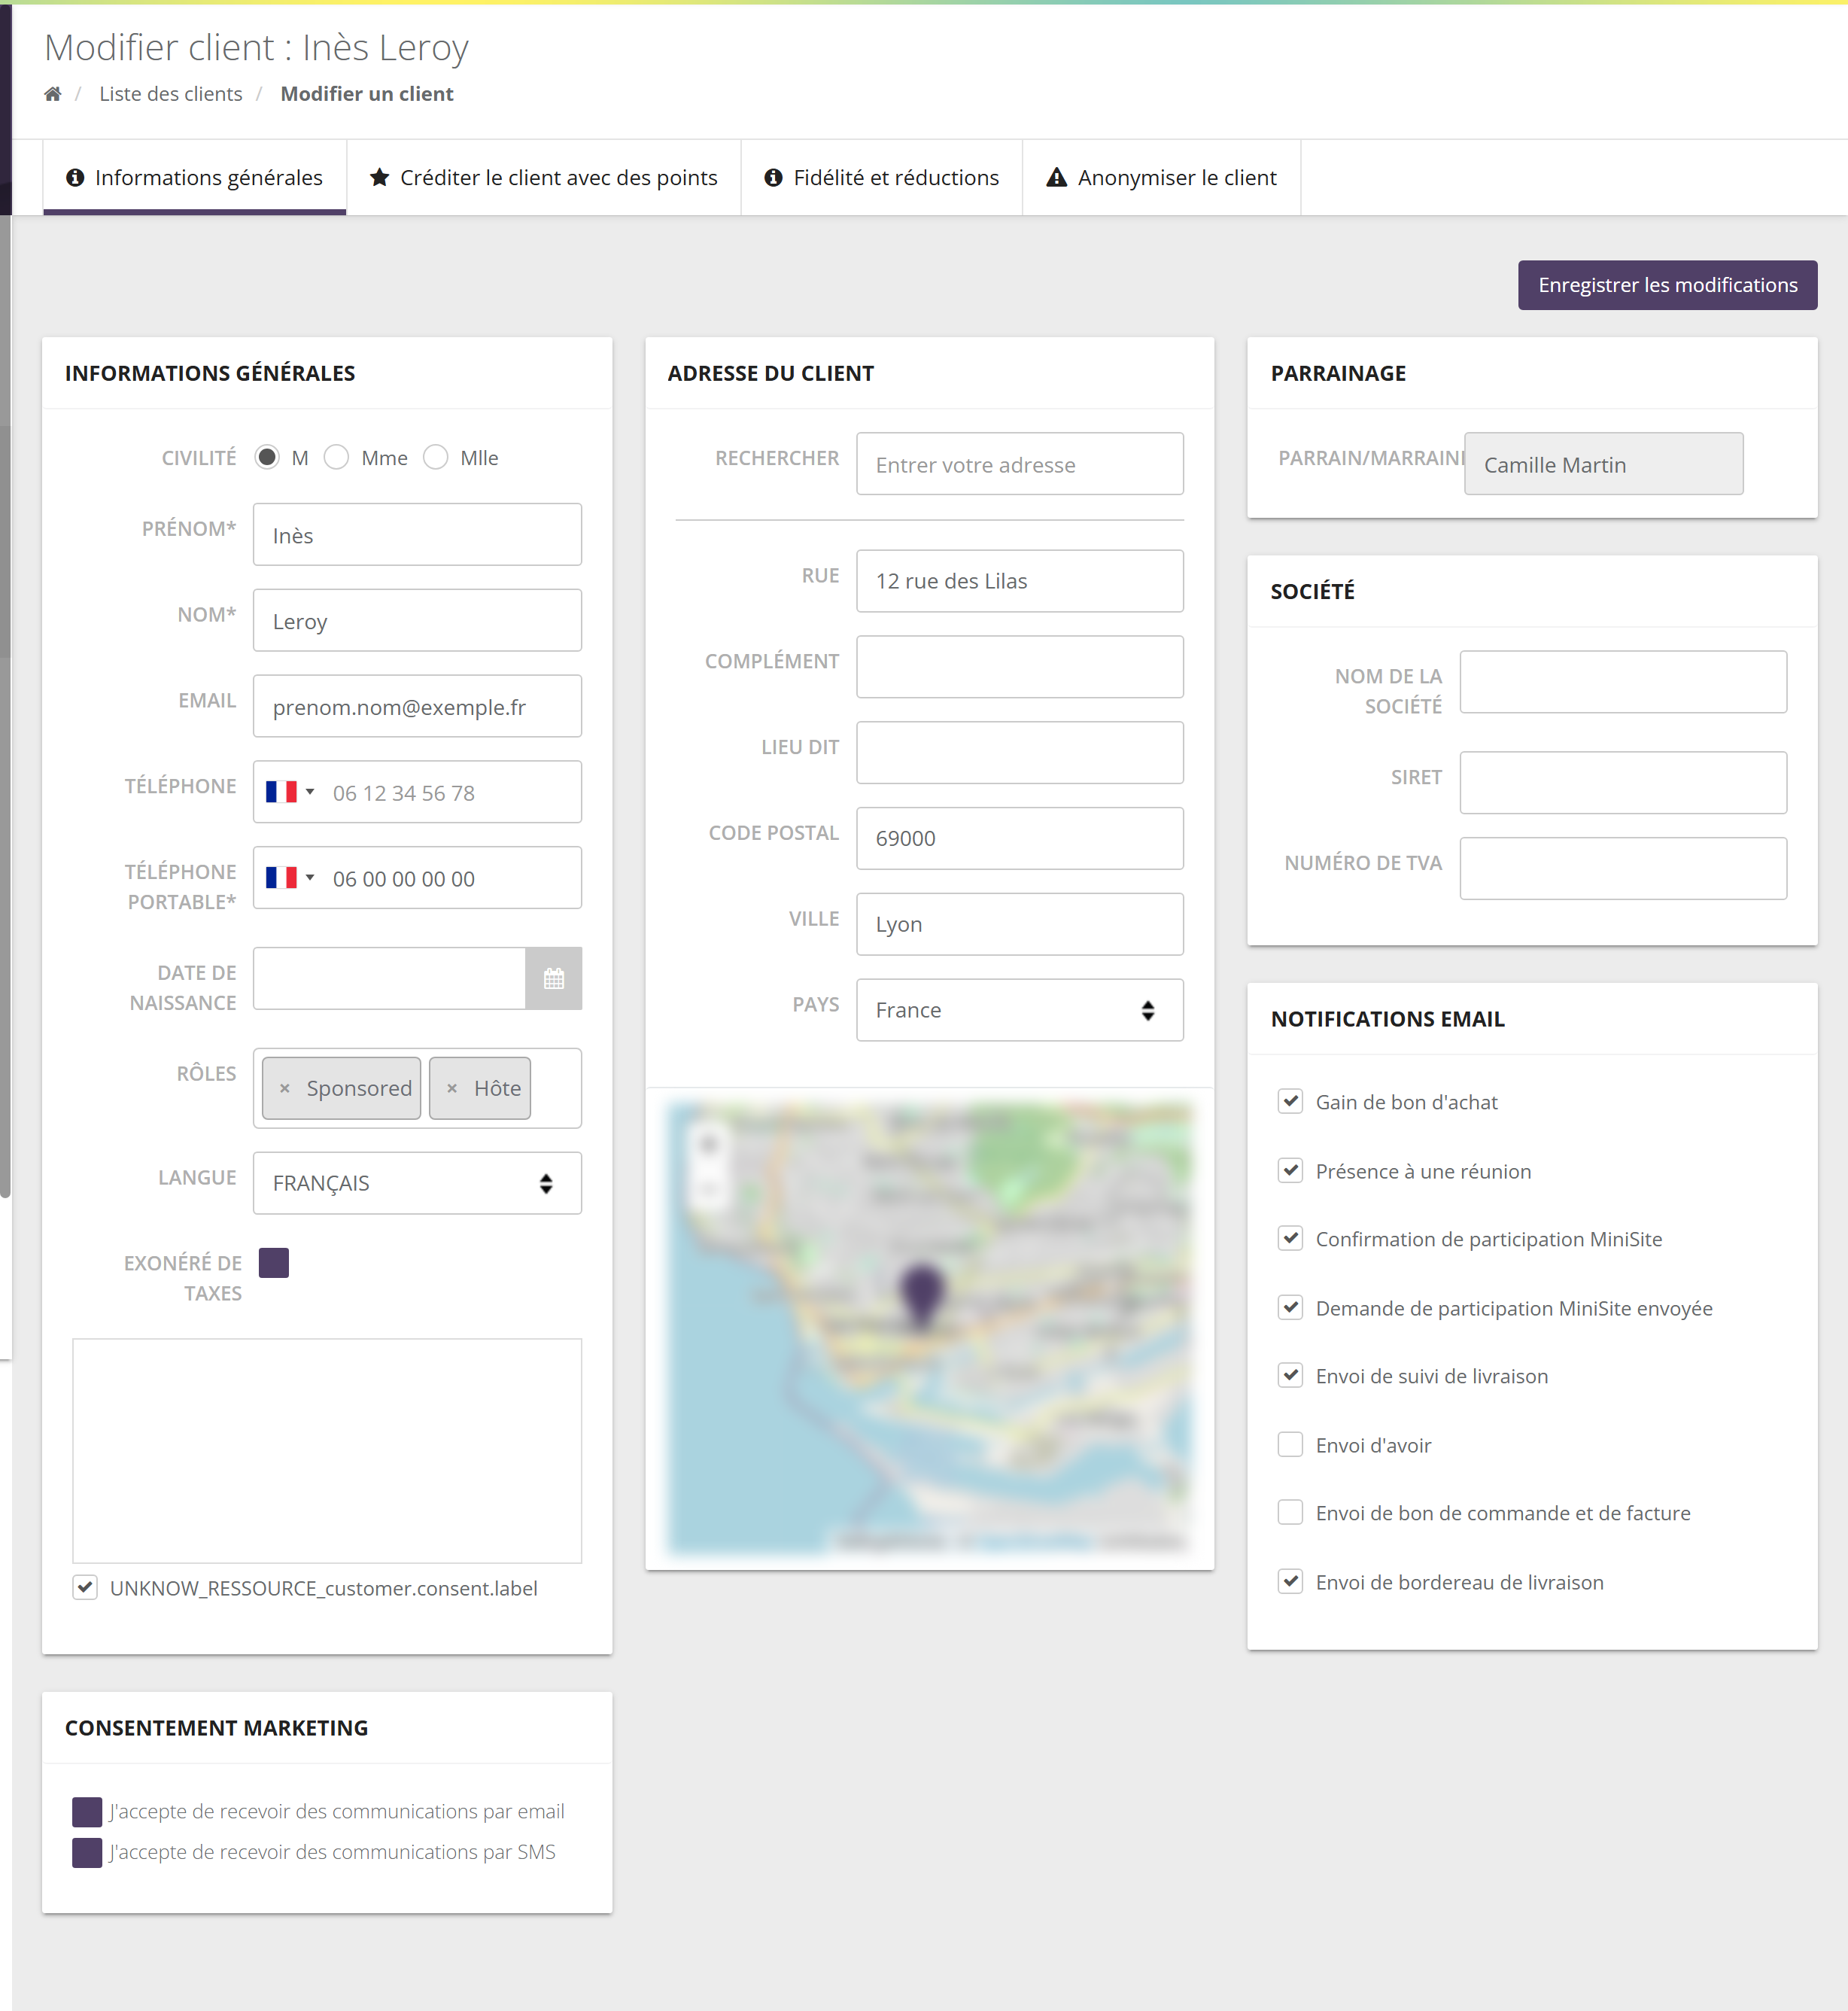Open Téléphone portable country flag selector
1848x2011 pixels.
tap(290, 878)
